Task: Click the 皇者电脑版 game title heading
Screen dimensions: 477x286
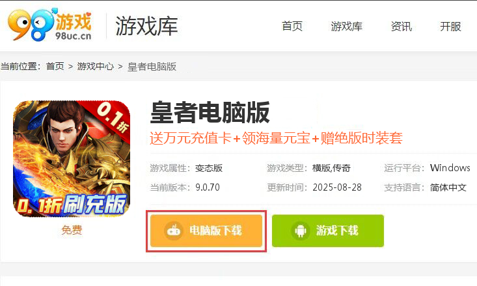Action: tap(210, 112)
